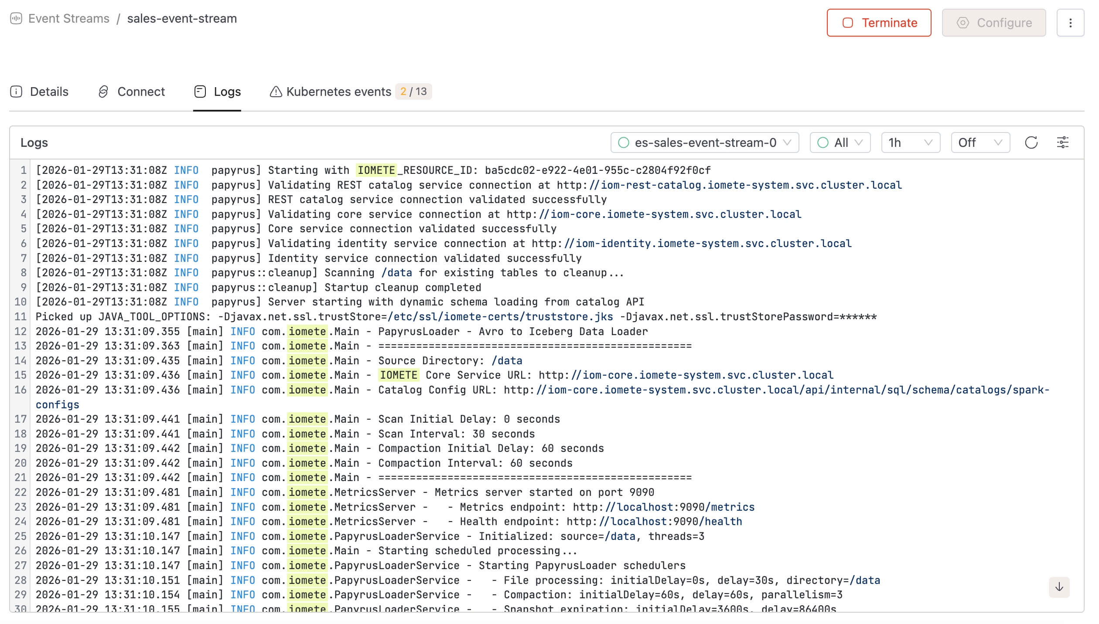Click the Configure button

coord(993,23)
